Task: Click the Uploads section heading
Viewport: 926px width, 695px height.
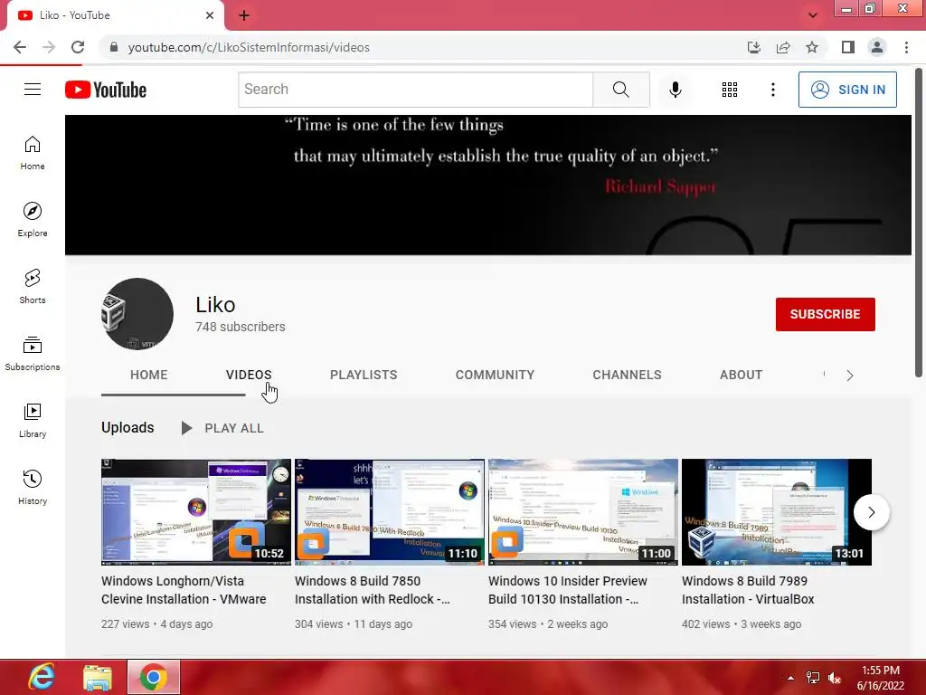Action: click(128, 427)
